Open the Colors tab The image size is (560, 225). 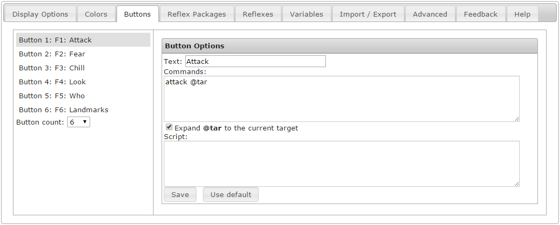(96, 14)
